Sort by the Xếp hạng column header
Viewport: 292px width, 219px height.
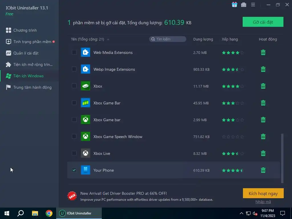coord(230,39)
